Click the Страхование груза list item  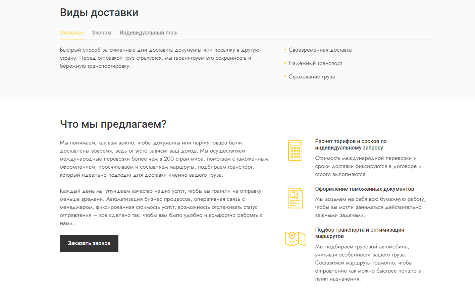point(312,77)
